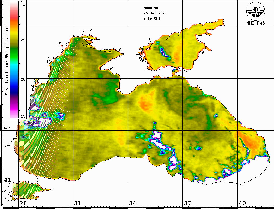Click the temperature color scale bar

[x=14, y=60]
